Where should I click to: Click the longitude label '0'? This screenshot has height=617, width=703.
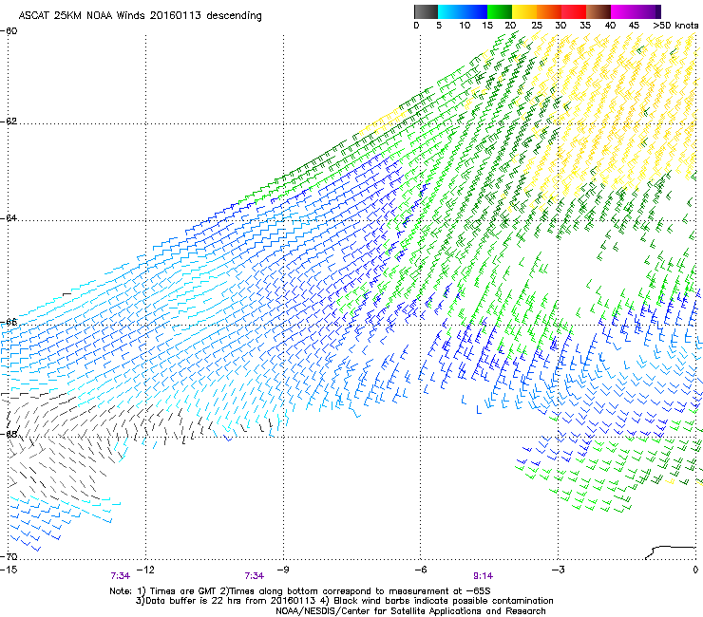tap(695, 570)
